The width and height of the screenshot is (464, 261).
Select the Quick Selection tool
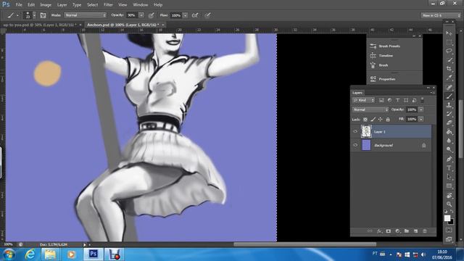coord(449,59)
